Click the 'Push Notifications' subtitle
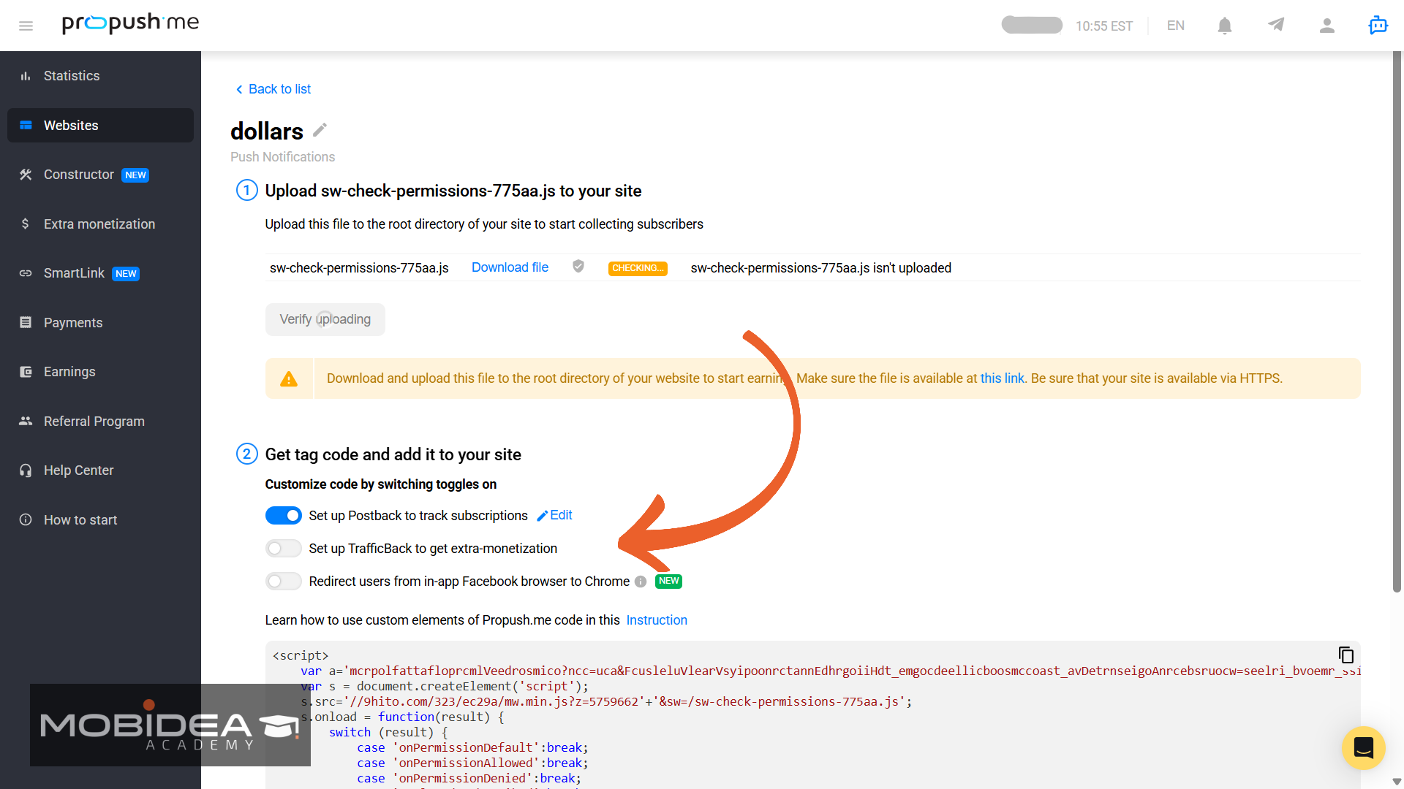Screen dimensions: 1404x789 pyautogui.click(x=283, y=157)
